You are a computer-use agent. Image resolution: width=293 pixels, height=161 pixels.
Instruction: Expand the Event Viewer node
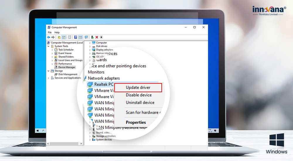click(x=52, y=53)
